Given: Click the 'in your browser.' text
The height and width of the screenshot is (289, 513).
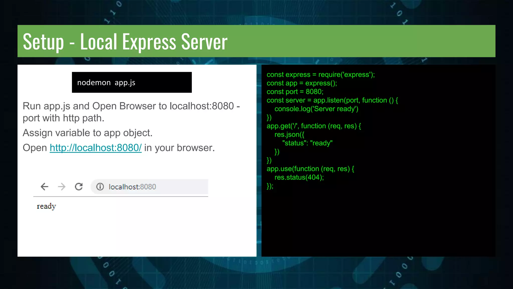Looking at the screenshot, I should point(180,148).
